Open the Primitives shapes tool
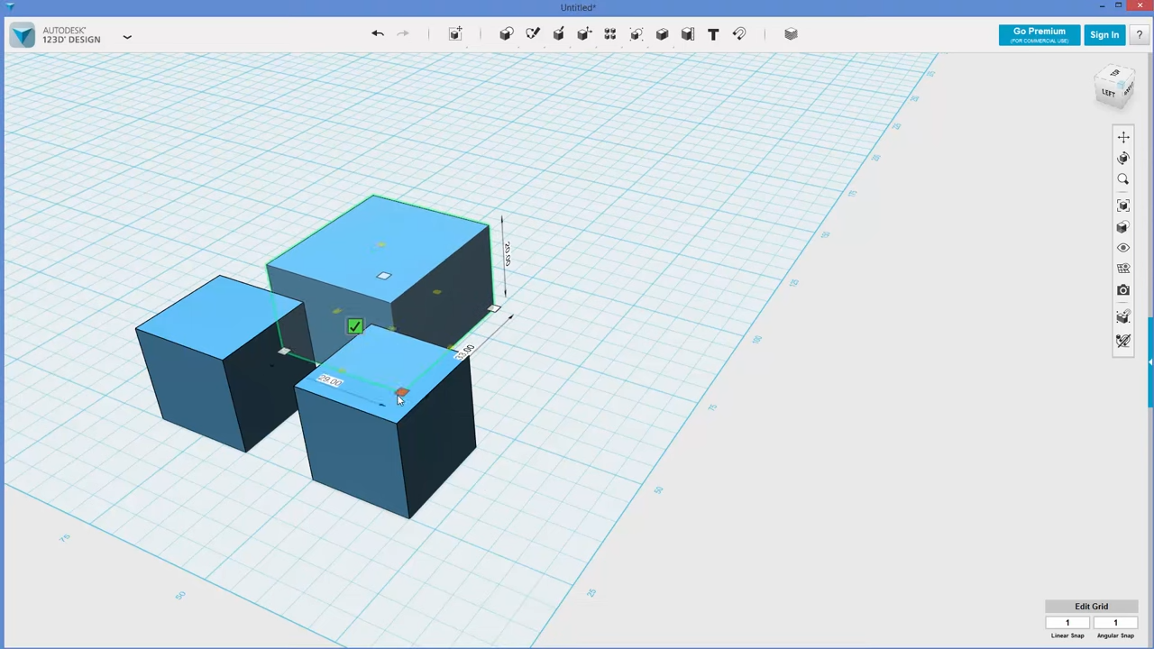Image resolution: width=1154 pixels, height=649 pixels. click(507, 34)
